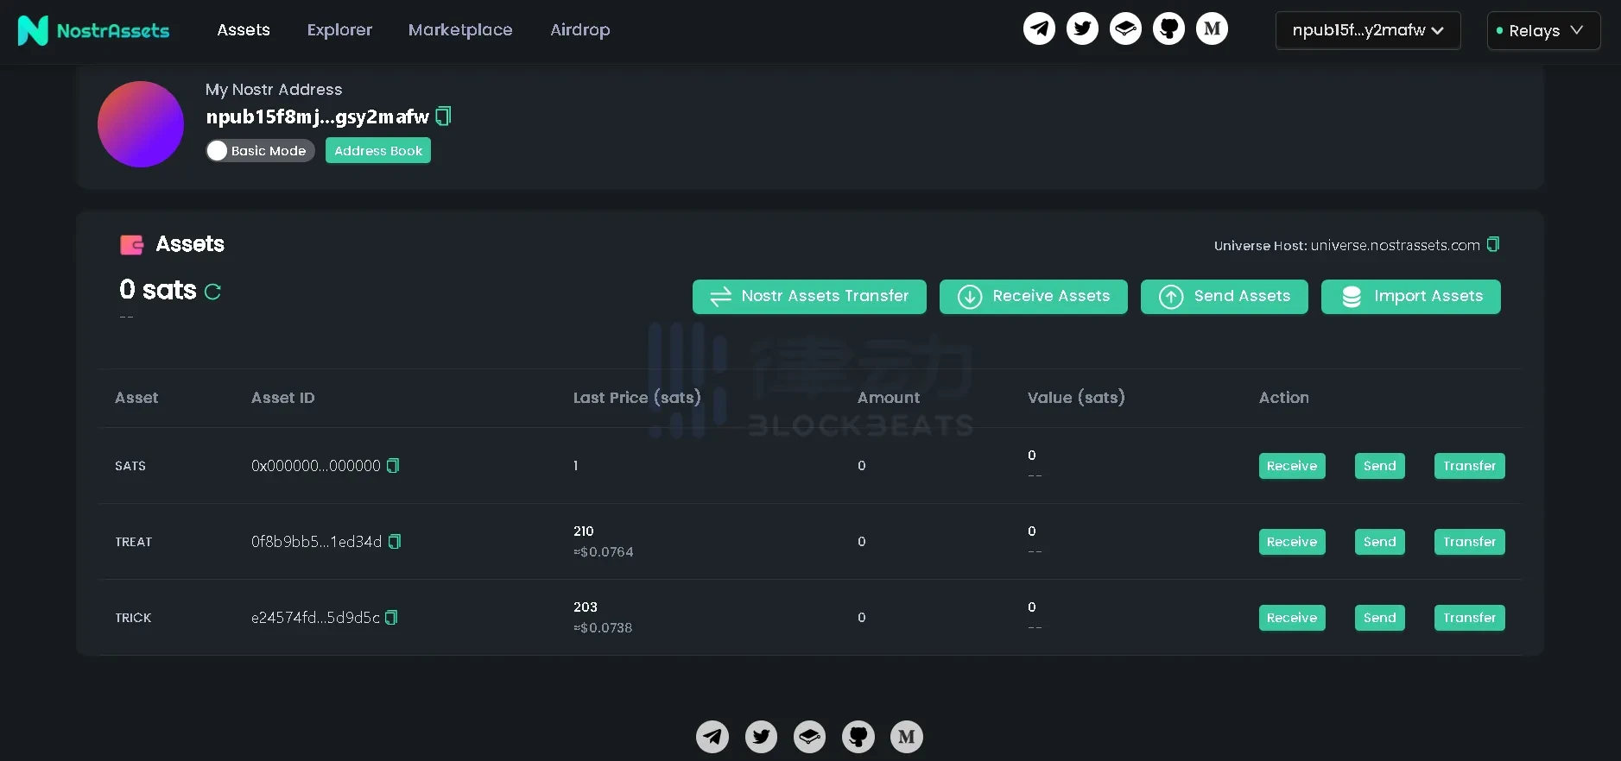The width and height of the screenshot is (1621, 761).
Task: Navigate to Marketplace
Action: point(460,30)
